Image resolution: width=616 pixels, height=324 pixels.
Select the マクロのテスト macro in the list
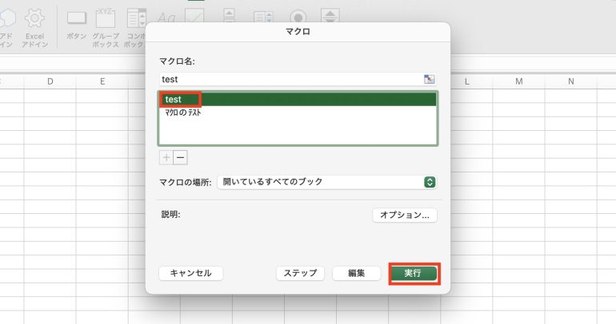[298, 113]
